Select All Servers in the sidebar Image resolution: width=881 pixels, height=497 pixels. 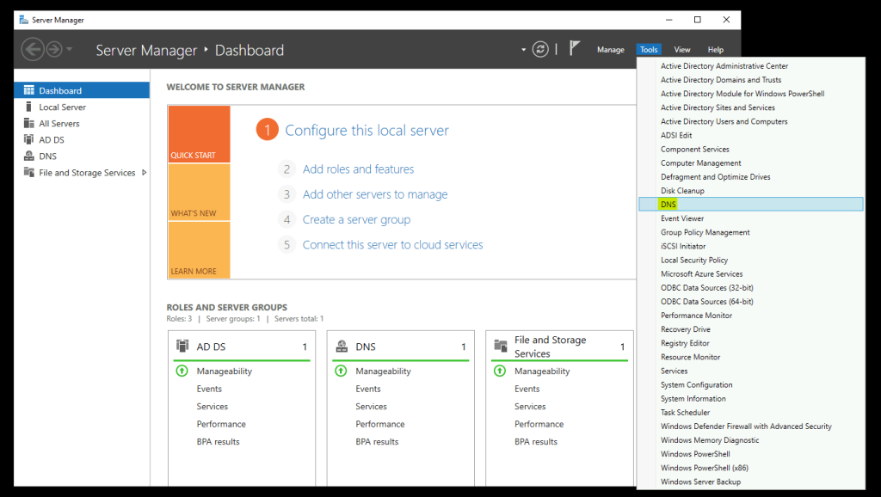(x=82, y=123)
